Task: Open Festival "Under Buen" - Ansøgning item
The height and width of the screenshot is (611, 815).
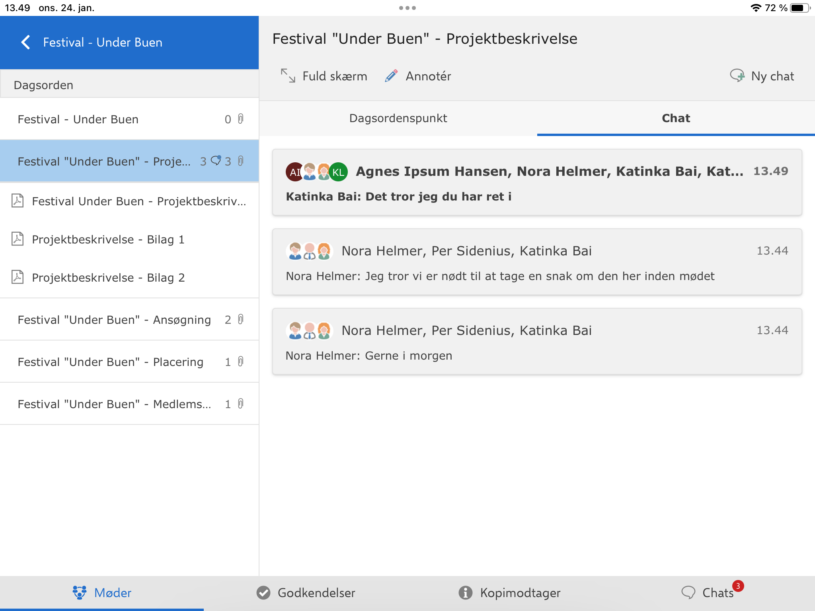Action: (129, 319)
